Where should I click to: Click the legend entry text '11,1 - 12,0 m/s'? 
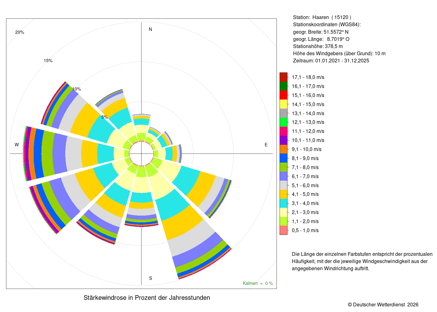click(308, 131)
